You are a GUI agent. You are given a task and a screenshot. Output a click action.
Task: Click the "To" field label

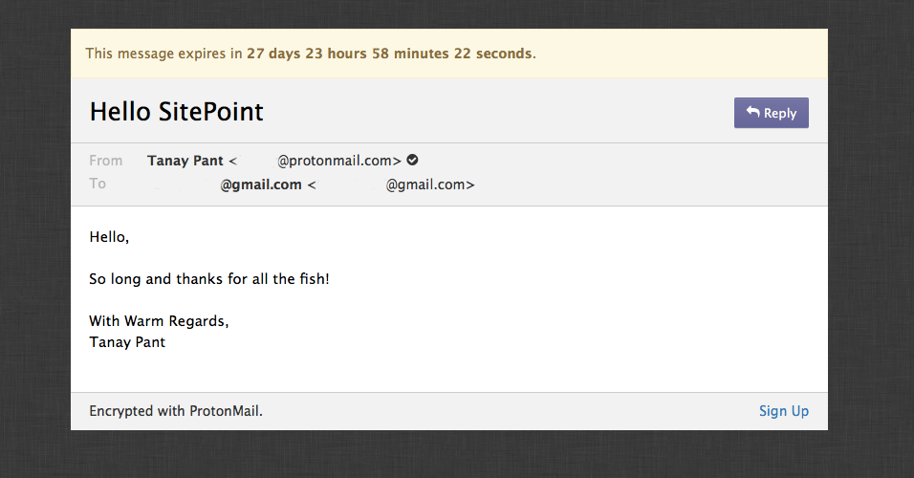[98, 184]
